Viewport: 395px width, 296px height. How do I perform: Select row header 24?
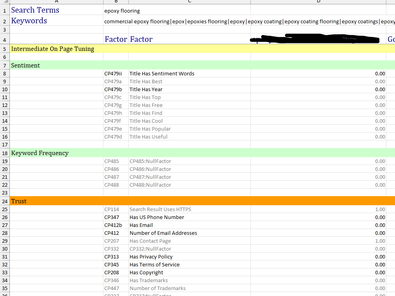point(4,201)
